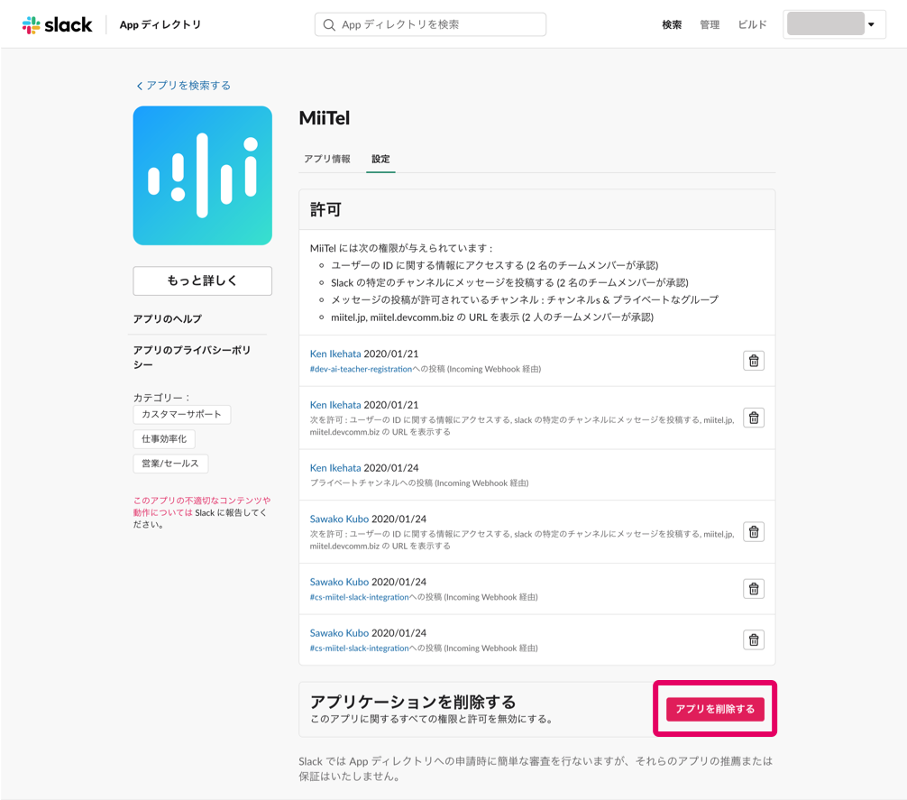Click the MiiTel app title
This screenshot has width=907, height=800.
click(325, 118)
